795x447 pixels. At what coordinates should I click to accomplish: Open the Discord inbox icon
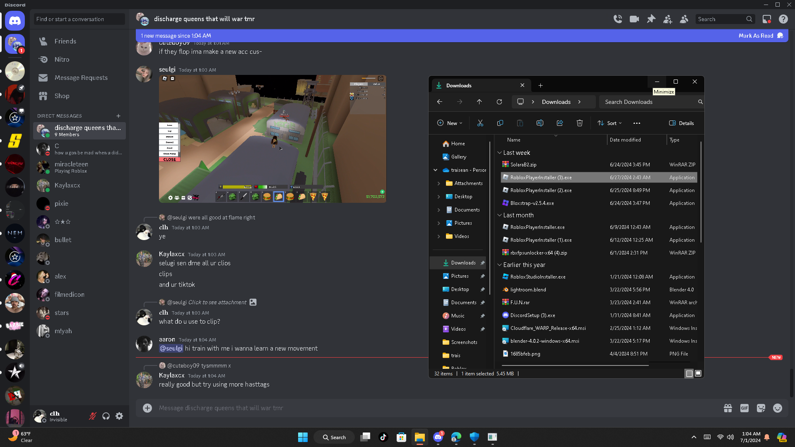(767, 19)
